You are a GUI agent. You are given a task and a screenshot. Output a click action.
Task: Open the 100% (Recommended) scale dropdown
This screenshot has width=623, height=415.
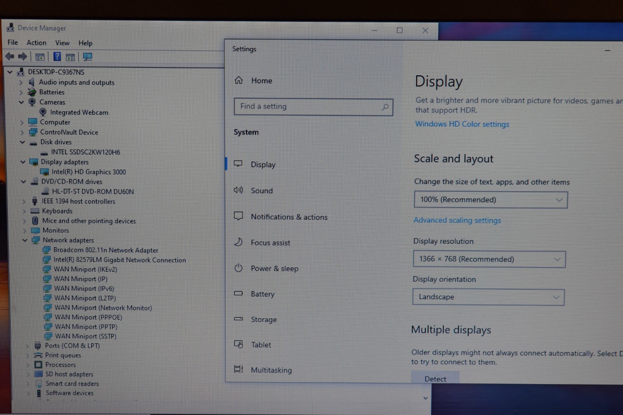491,200
